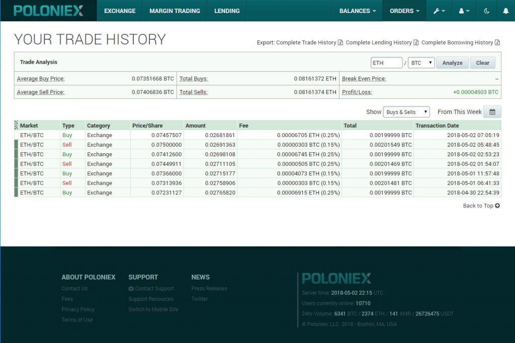Screen dimensions: 515x343
Task: Expand the ORDERS dropdown menu
Action: click(404, 11)
